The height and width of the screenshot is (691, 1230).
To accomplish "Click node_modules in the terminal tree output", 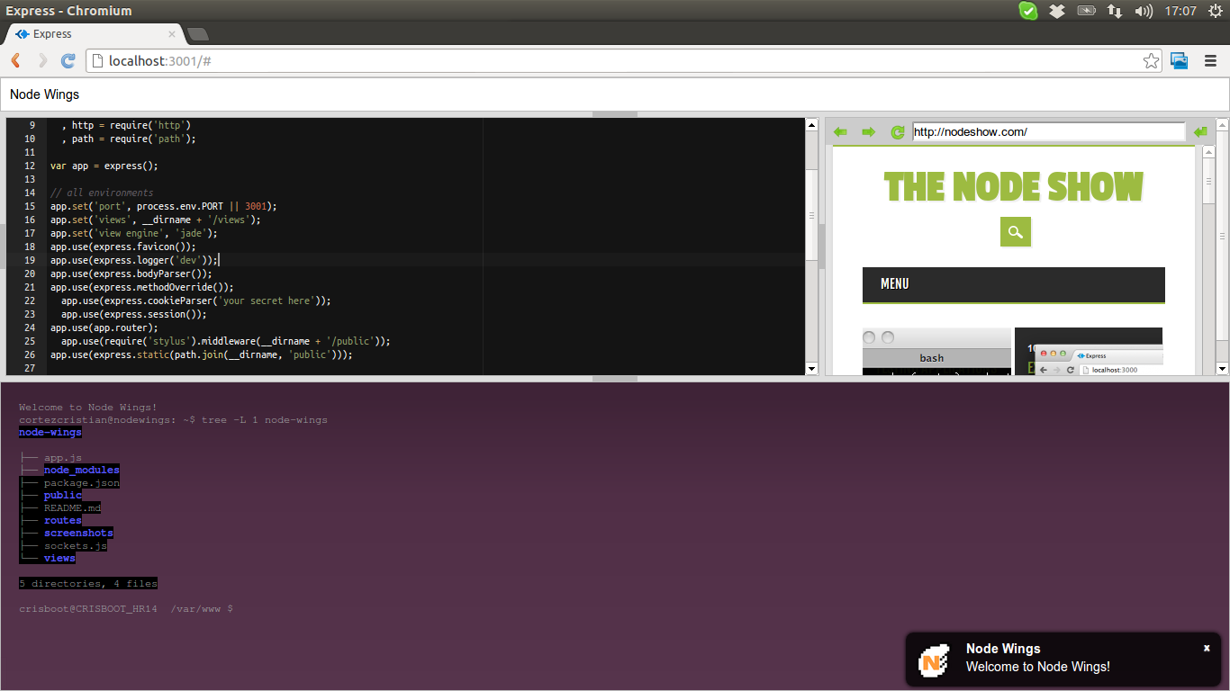I will 81,471.
